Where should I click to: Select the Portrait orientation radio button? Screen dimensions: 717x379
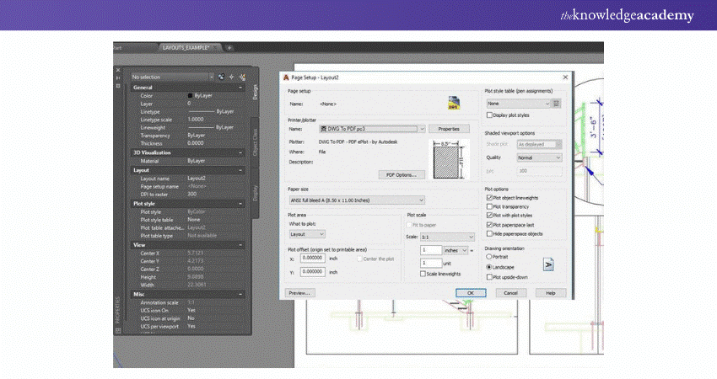tap(491, 258)
